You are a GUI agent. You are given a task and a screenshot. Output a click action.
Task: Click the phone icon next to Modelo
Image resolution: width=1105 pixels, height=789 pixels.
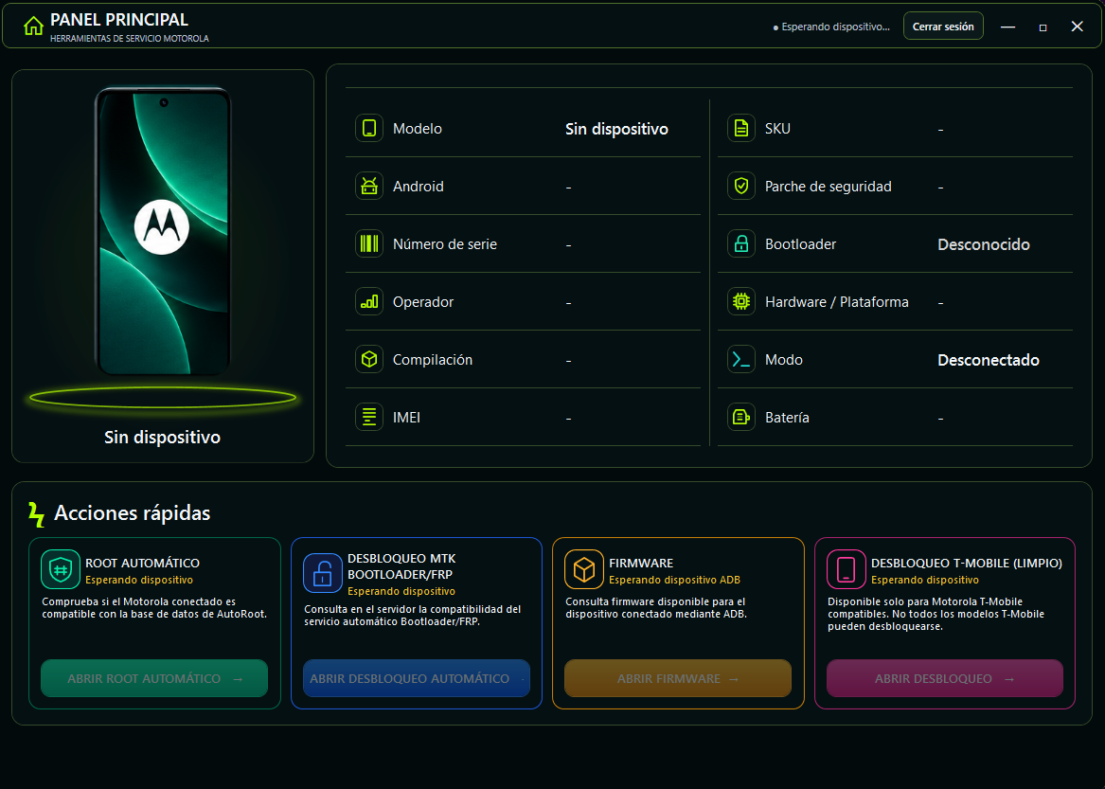369,128
